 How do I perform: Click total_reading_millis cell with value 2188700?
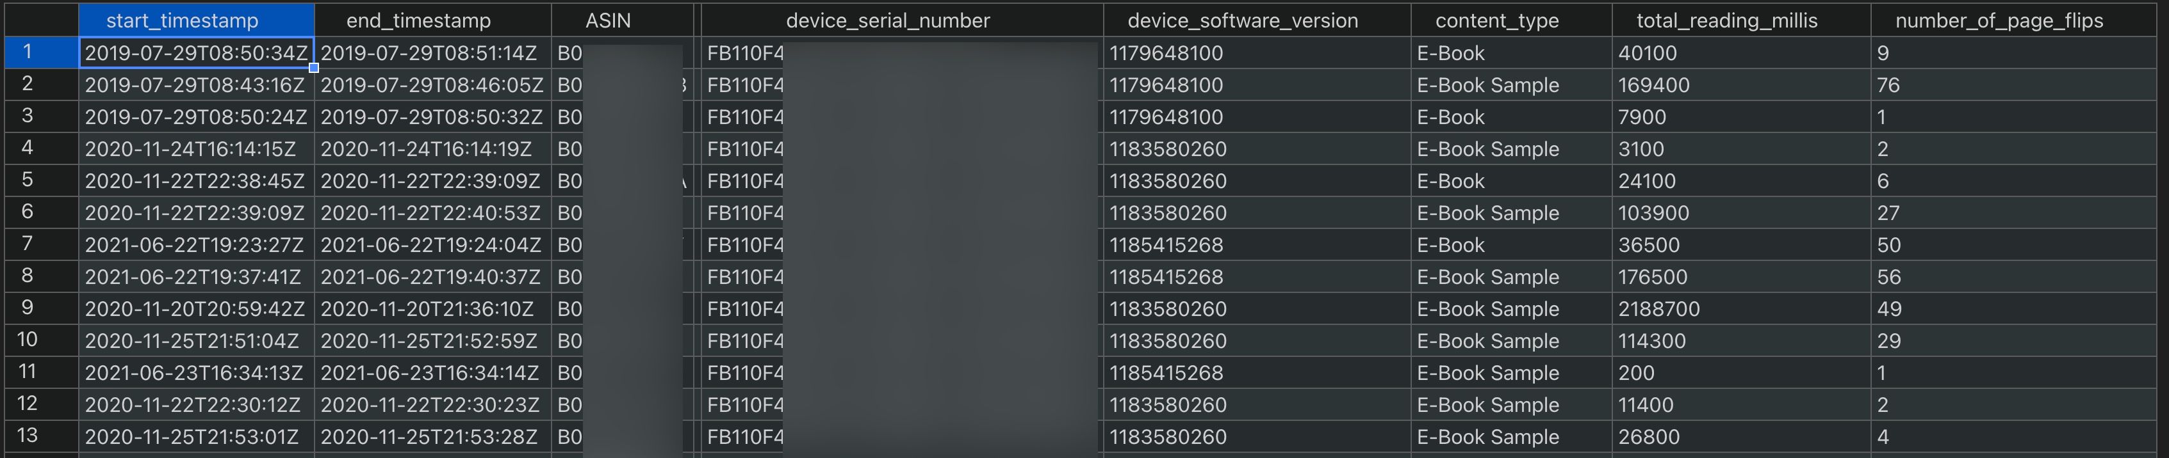click(1741, 308)
